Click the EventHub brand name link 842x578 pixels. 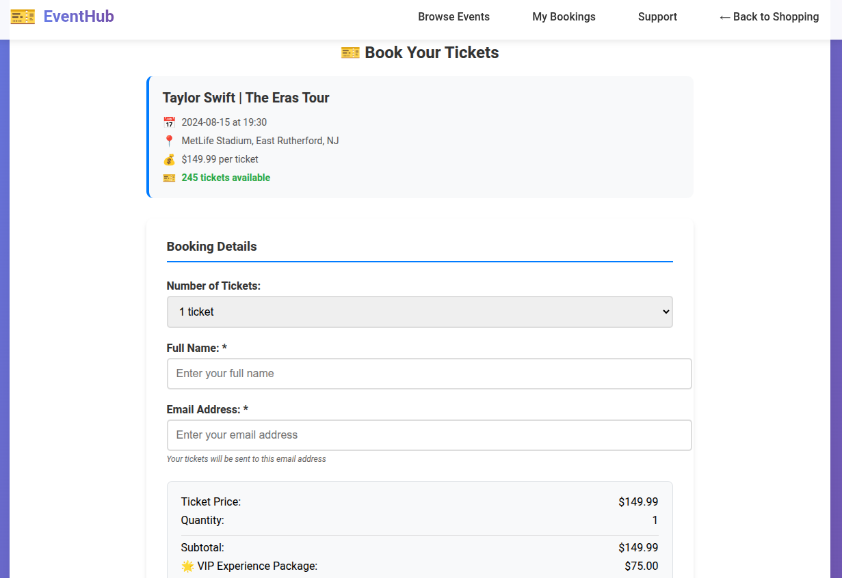pyautogui.click(x=79, y=17)
